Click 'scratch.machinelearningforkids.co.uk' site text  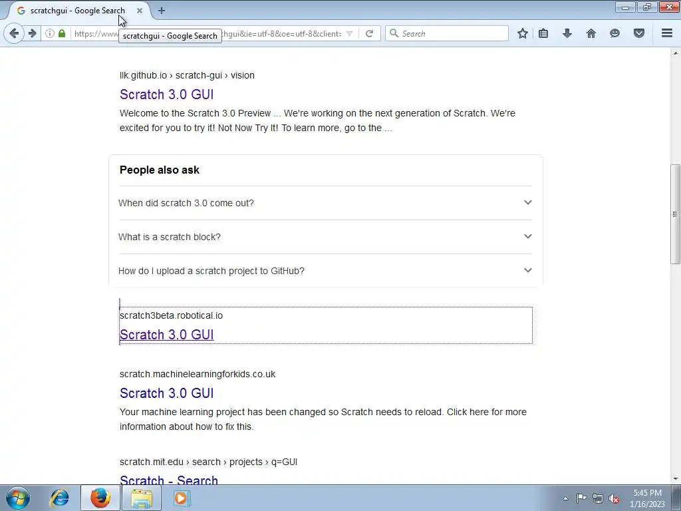coord(198,374)
